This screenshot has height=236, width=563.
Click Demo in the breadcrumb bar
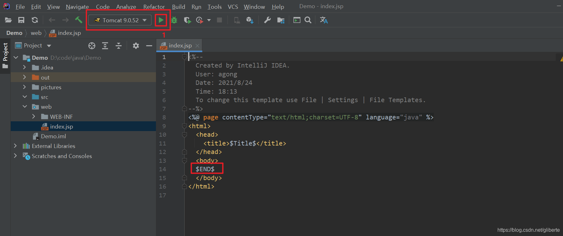tap(14, 33)
